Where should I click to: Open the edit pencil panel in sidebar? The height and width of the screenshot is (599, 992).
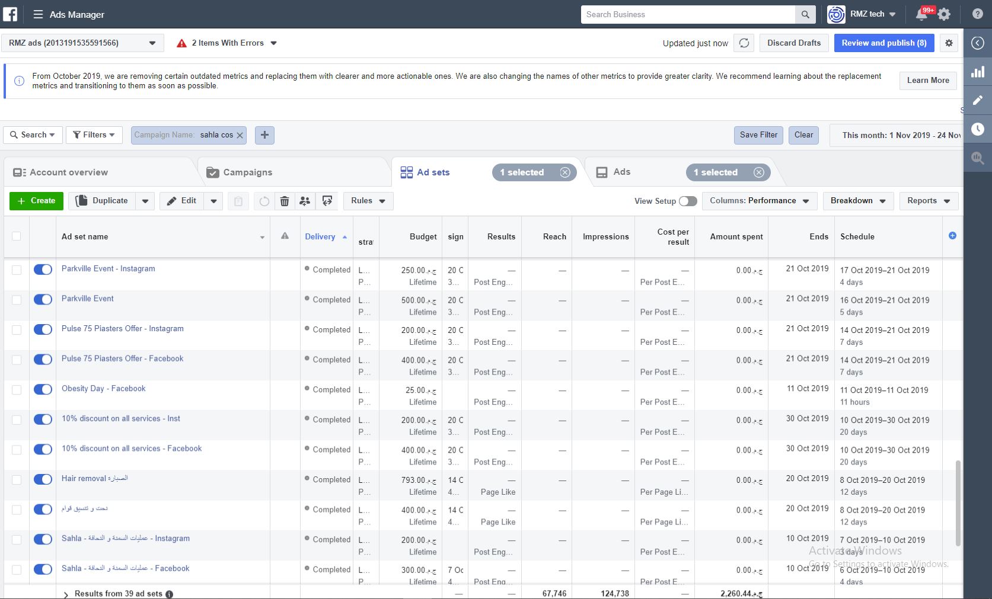click(978, 100)
